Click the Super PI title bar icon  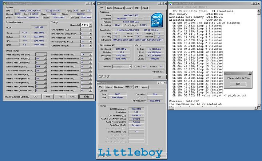pos(170,4)
